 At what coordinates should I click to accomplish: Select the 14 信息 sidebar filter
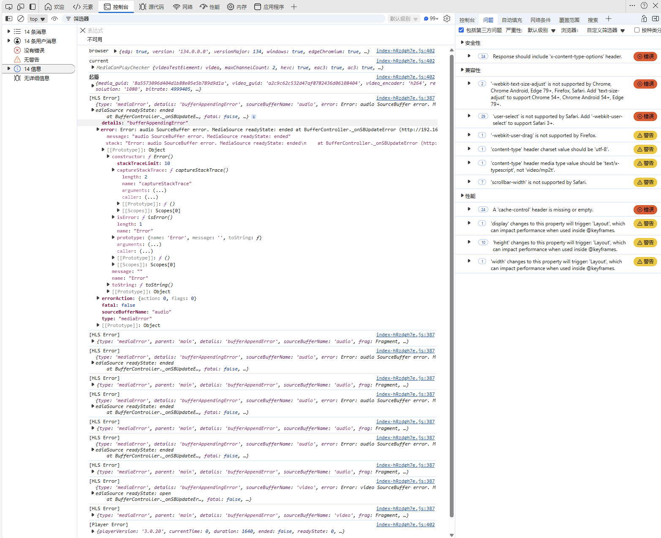(39, 69)
